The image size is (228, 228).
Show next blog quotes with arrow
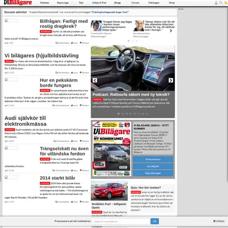(171, 31)
